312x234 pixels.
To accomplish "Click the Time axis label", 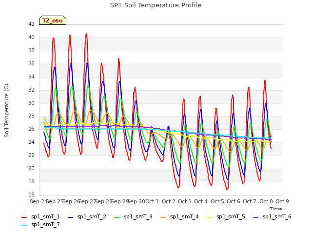I will click(276, 208).
